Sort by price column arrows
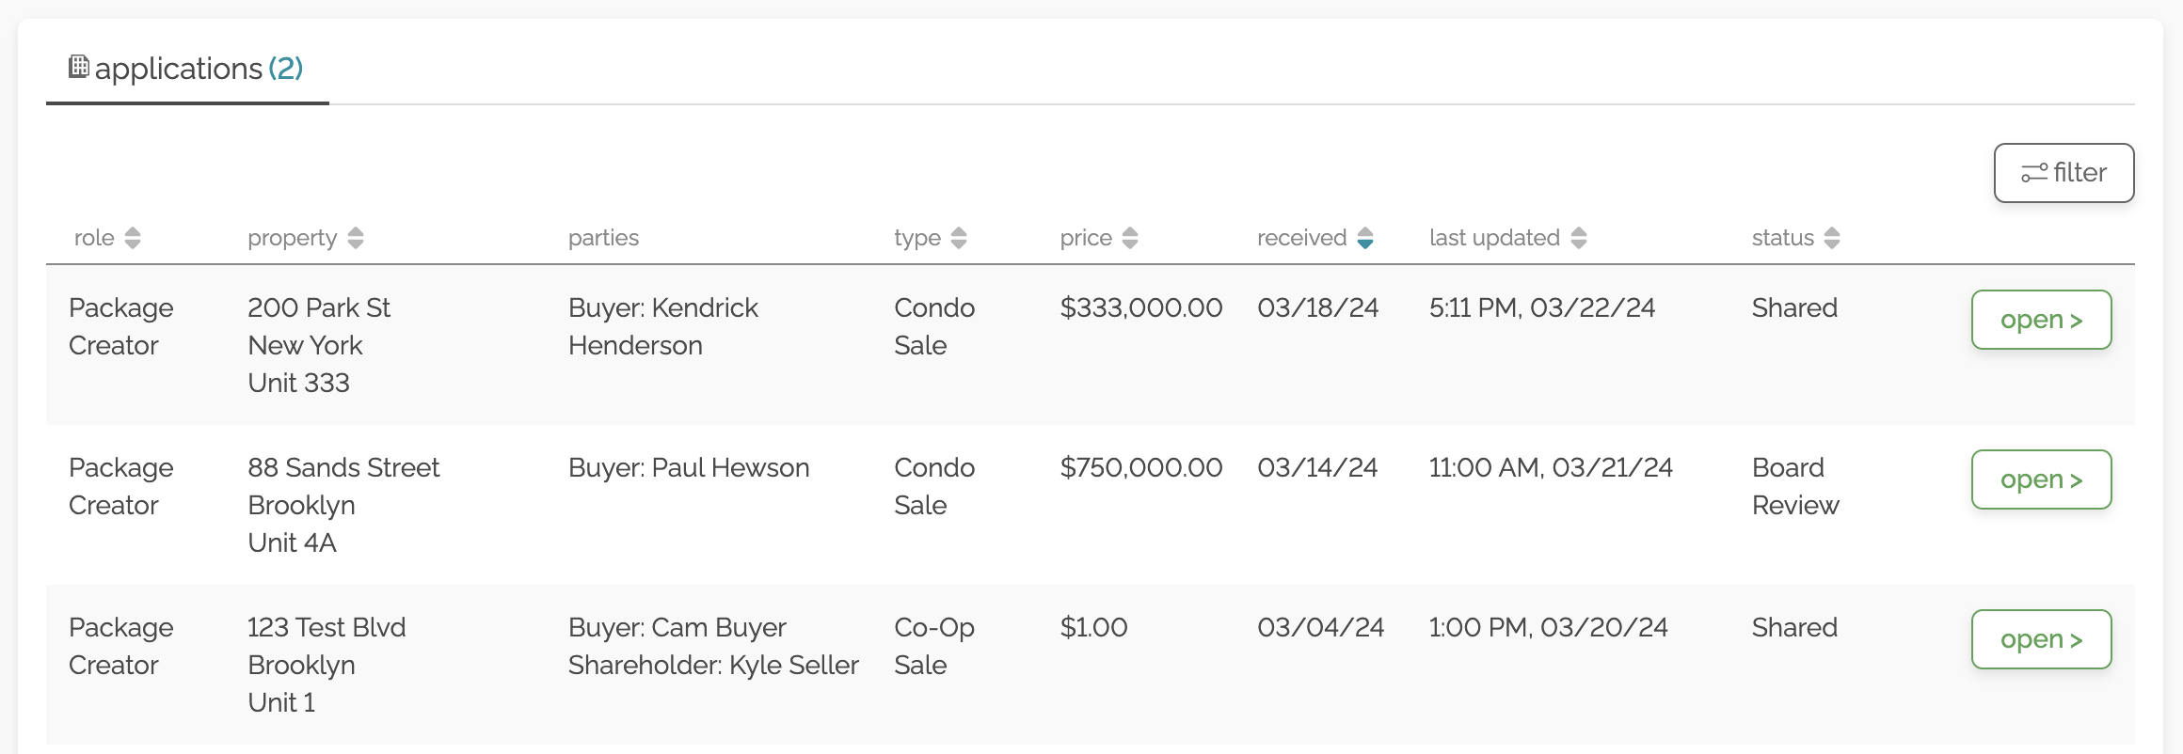 coord(1129,238)
